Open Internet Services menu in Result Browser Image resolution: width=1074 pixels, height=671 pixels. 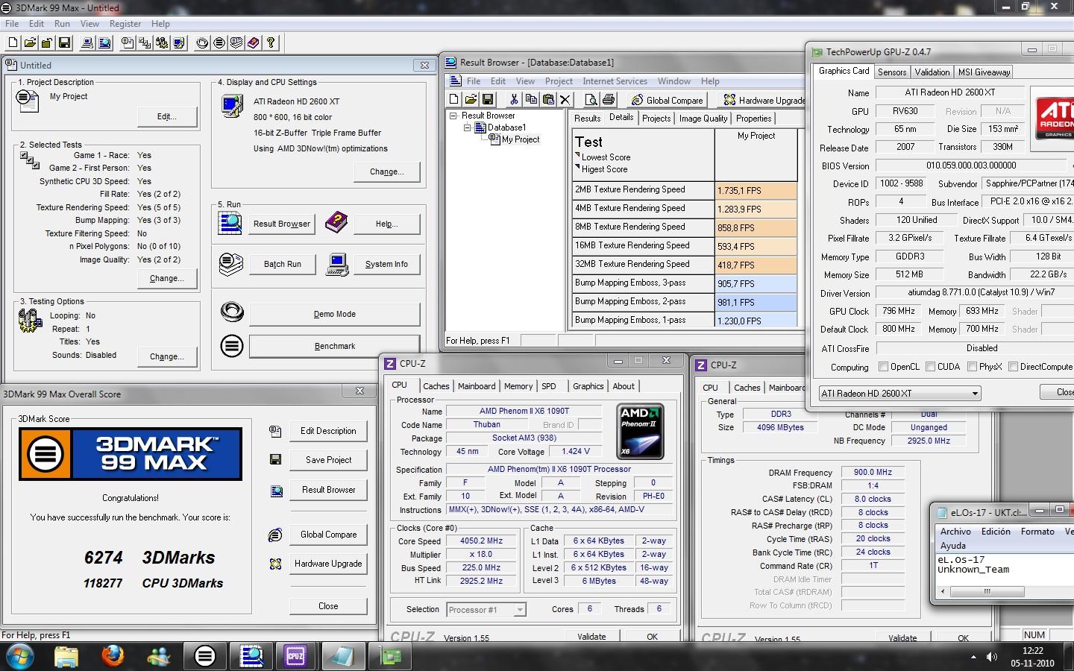tap(615, 81)
